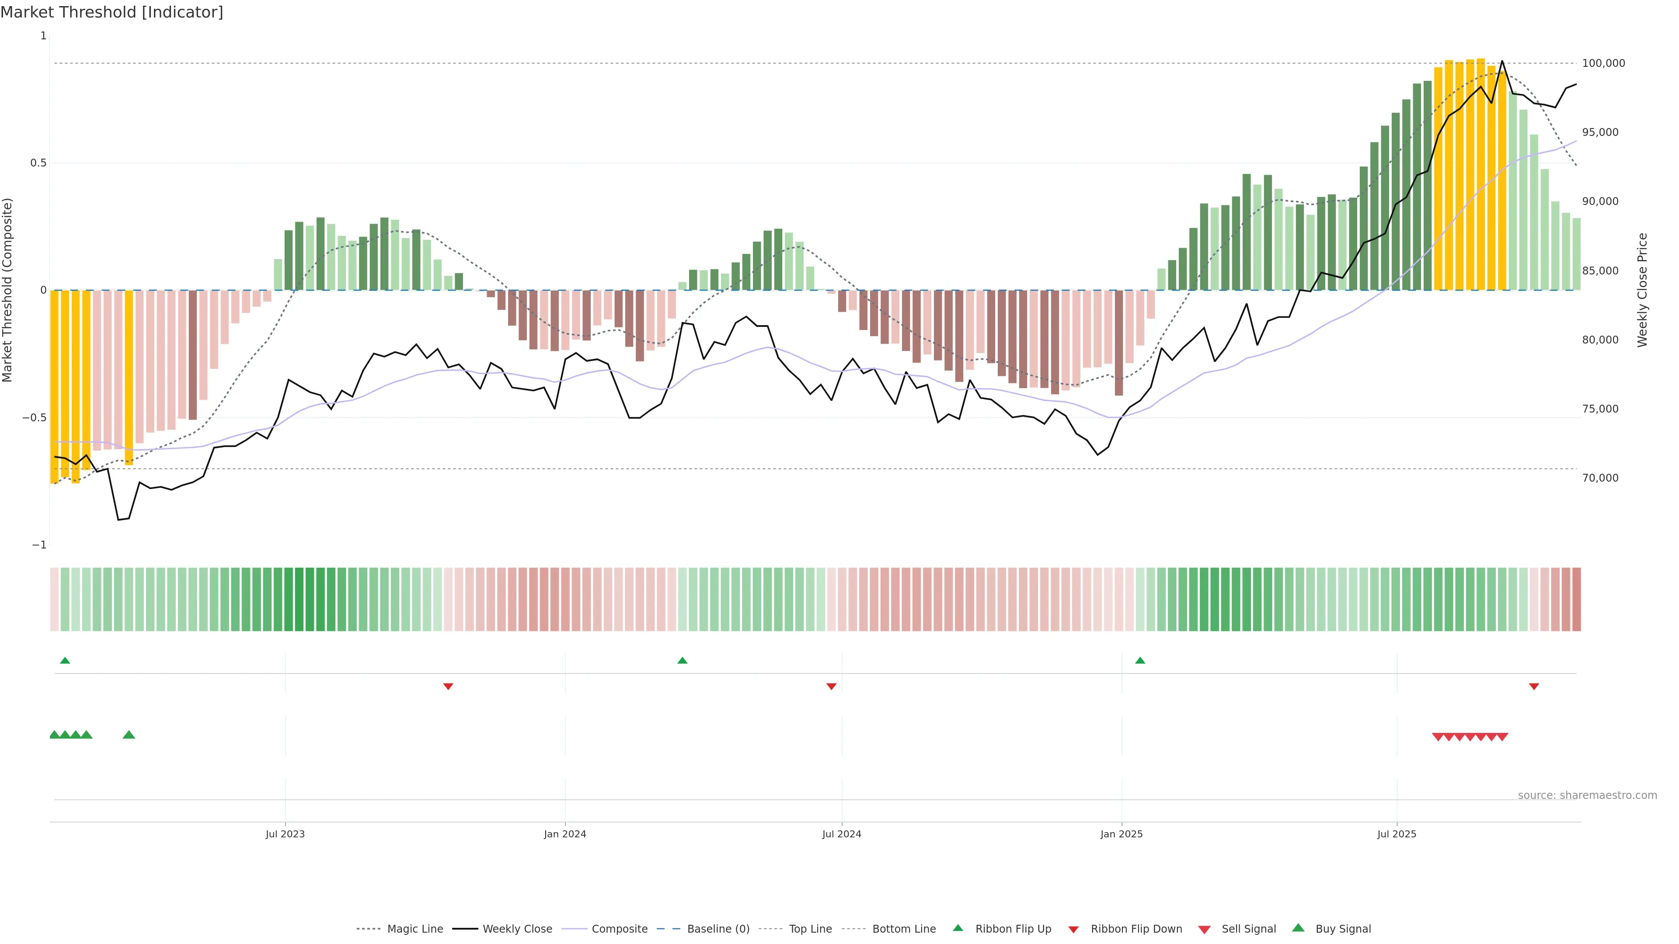The image size is (1679, 944).
Task: Click Bottom Line legend item
Action: (x=903, y=929)
